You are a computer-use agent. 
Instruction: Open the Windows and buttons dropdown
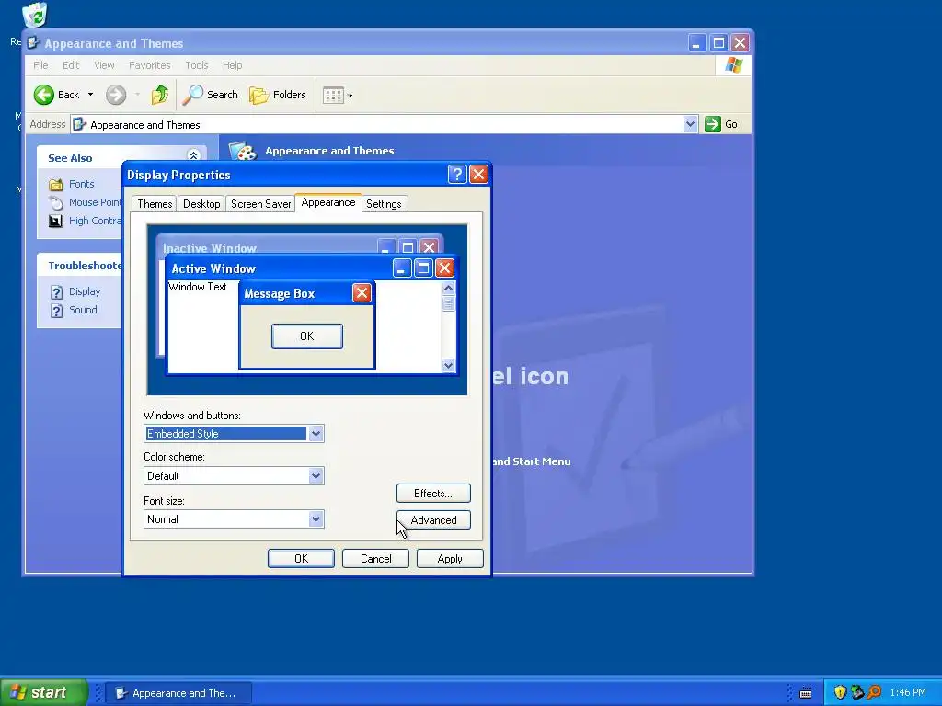[x=316, y=434]
